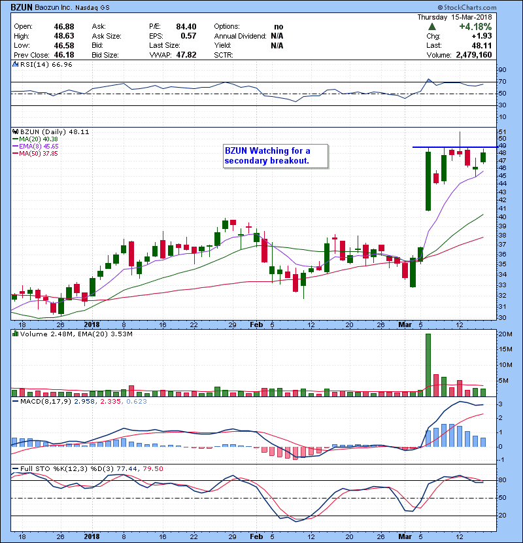Click the Mar label on bottom axis

[405, 536]
